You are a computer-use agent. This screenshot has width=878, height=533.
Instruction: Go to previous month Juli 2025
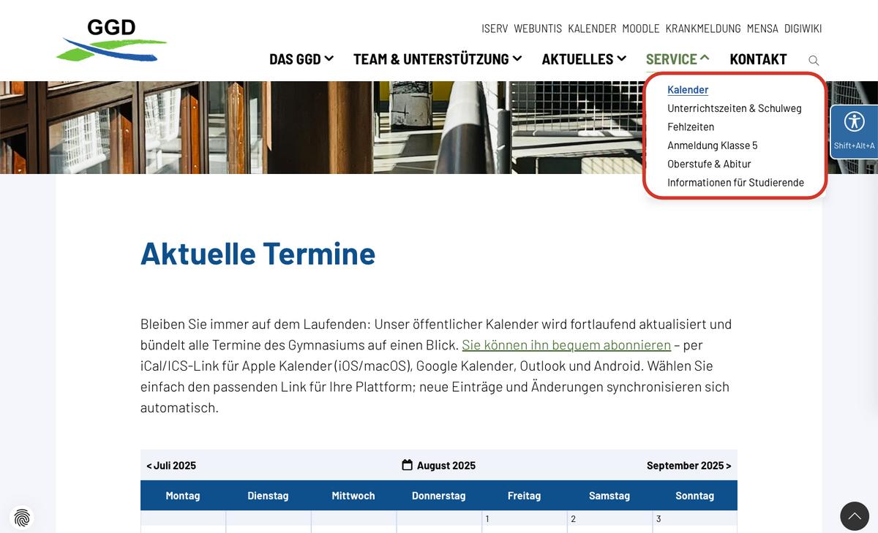tap(171, 465)
